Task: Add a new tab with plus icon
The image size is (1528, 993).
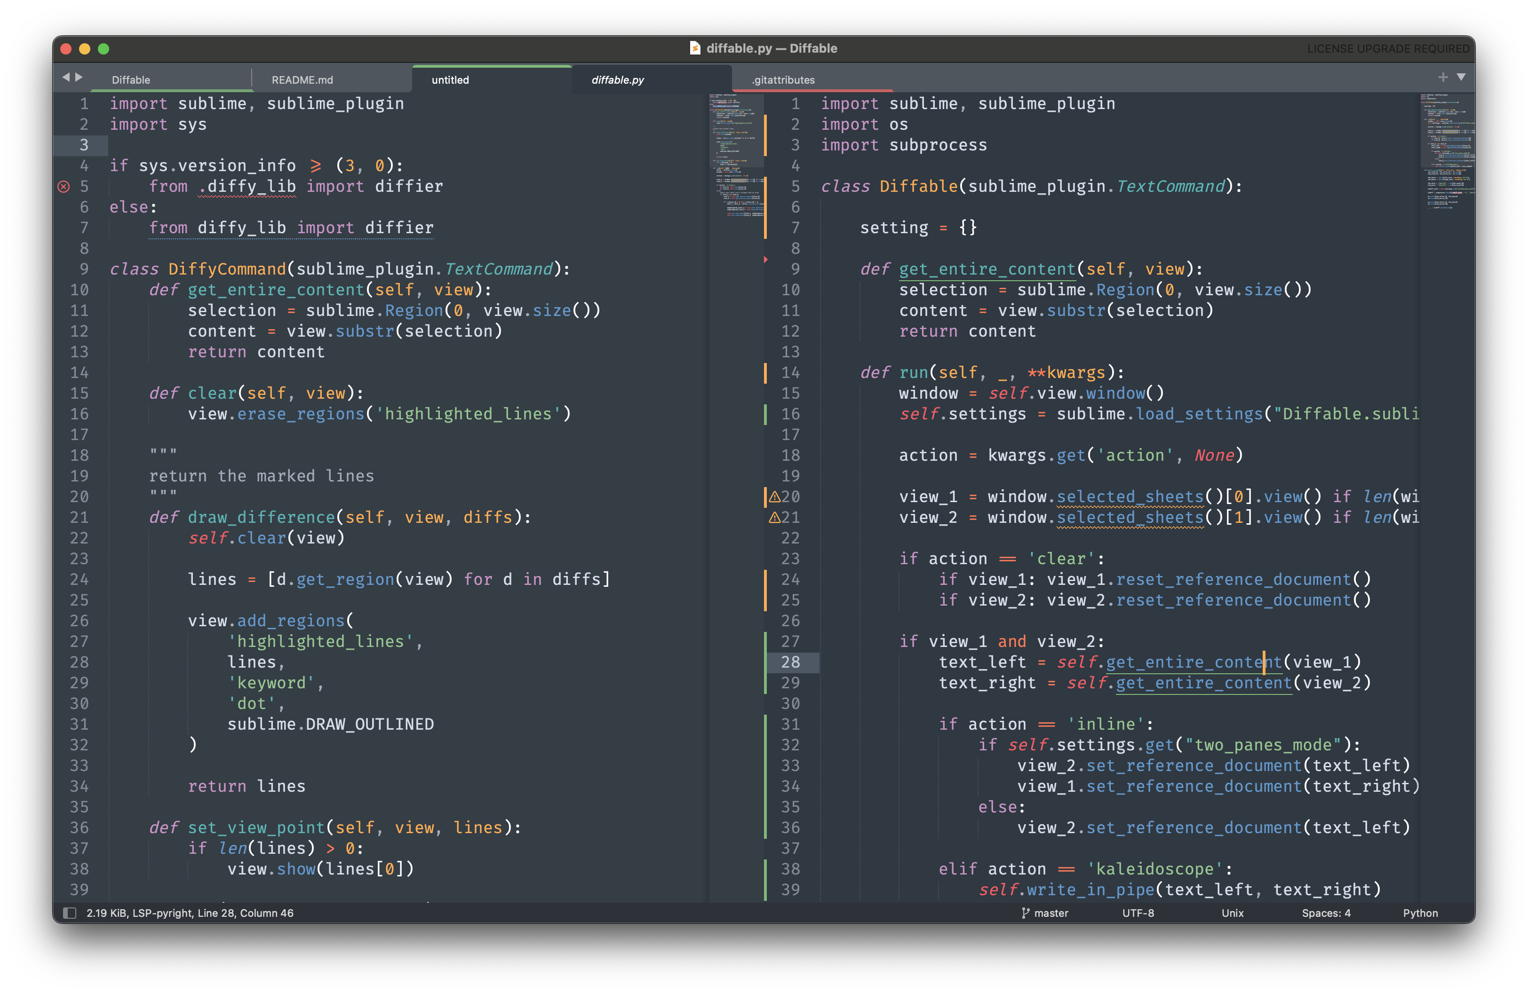Action: [1442, 77]
